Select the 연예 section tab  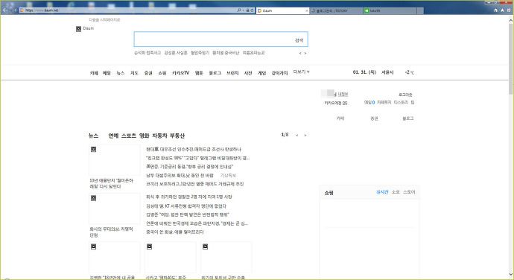[113, 136]
